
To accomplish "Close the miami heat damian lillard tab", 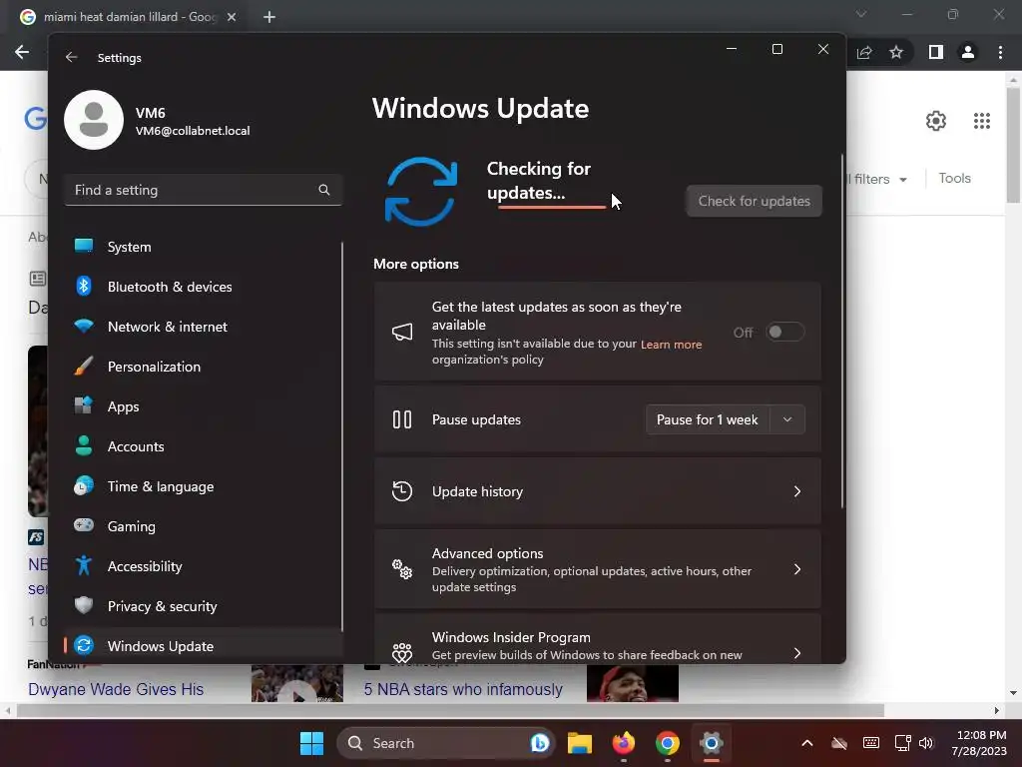I will pyautogui.click(x=232, y=17).
